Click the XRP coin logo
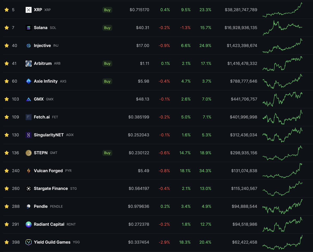 coord(29,10)
